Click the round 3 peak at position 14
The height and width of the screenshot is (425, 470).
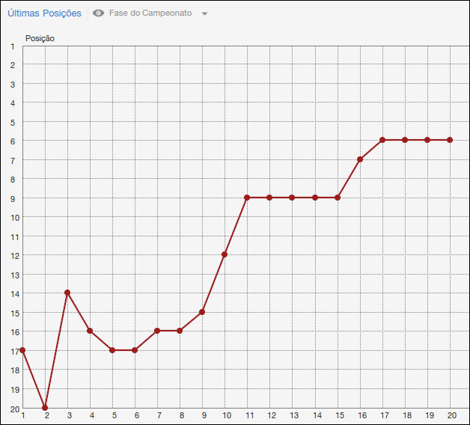click(67, 293)
